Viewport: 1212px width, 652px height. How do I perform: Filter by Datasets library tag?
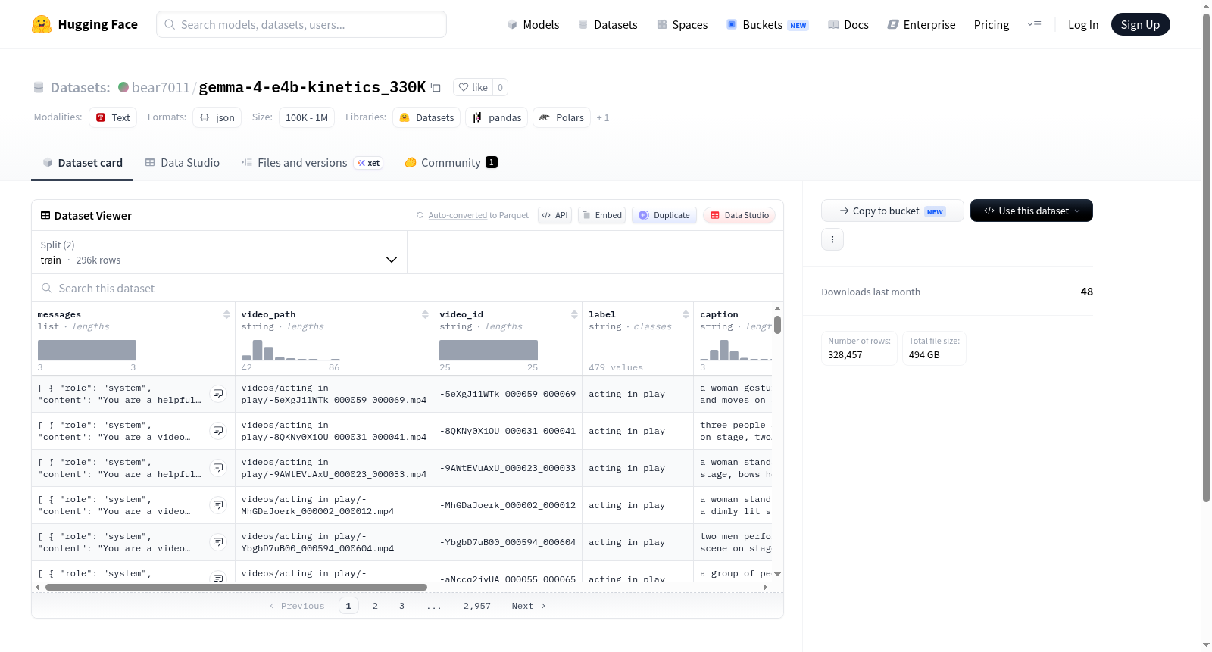tap(426, 117)
